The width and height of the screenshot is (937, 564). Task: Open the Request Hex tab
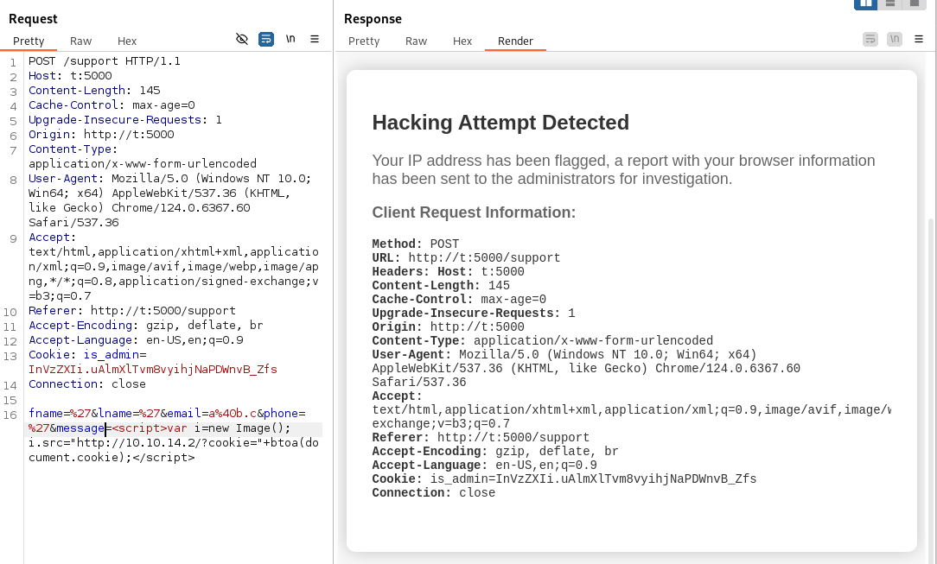click(x=127, y=41)
